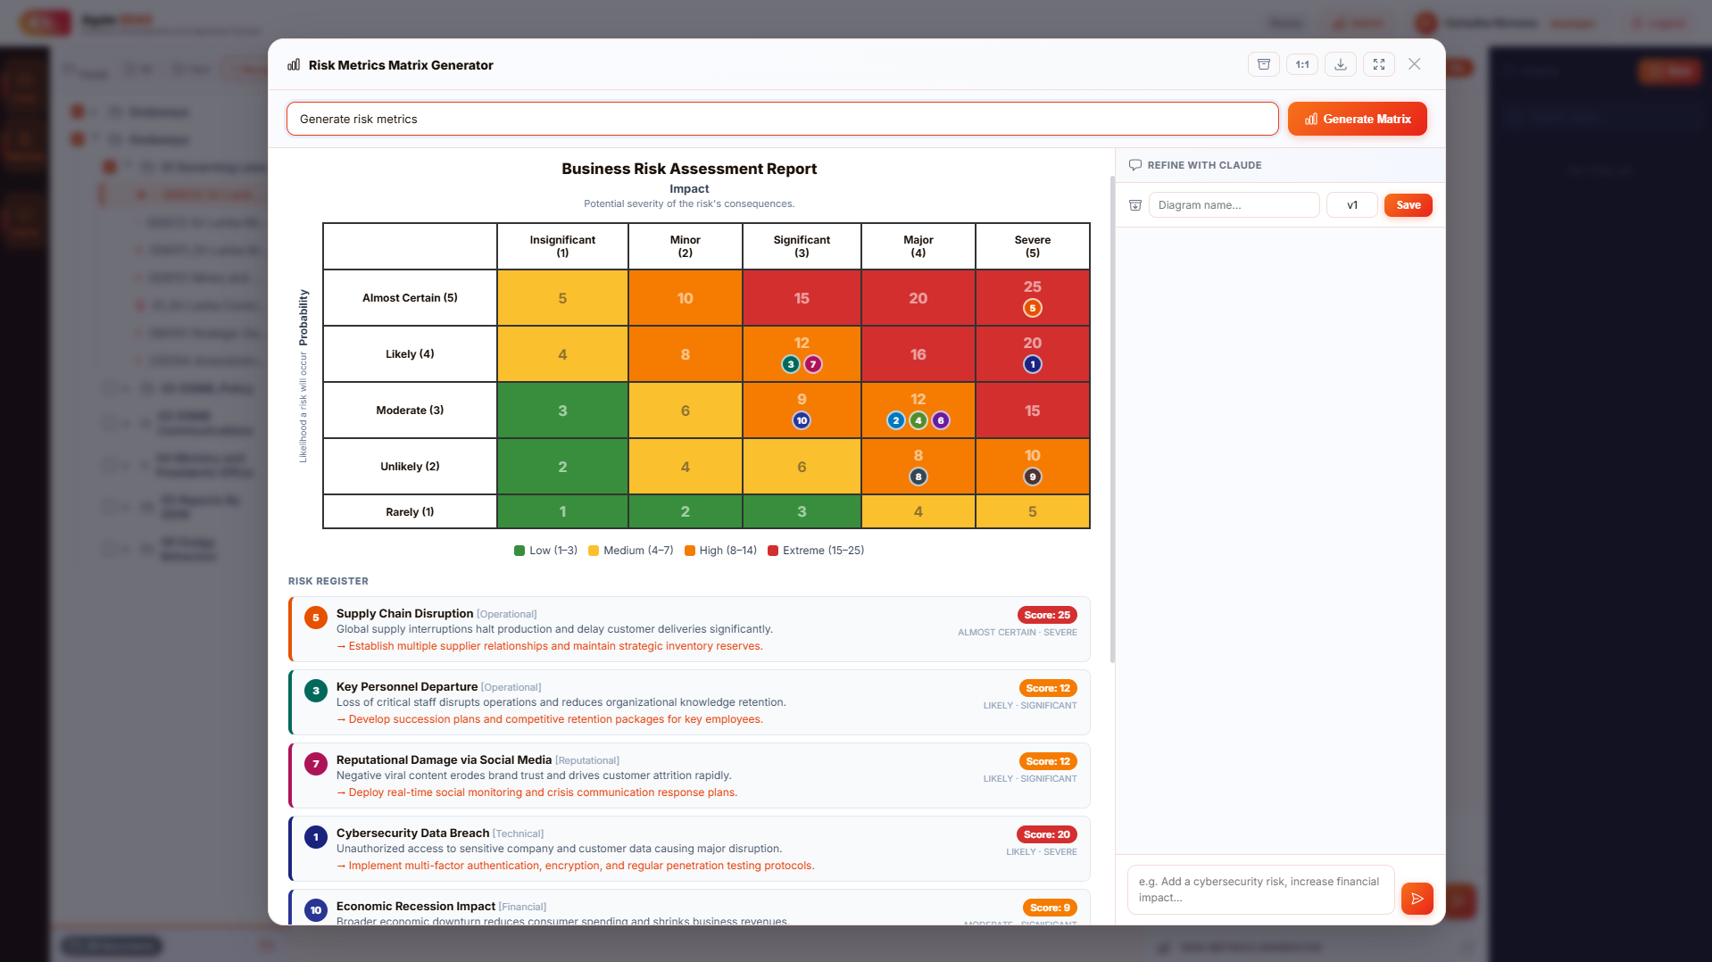The width and height of the screenshot is (1712, 962).
Task: Click the refine chat message box
Action: 1260,890
